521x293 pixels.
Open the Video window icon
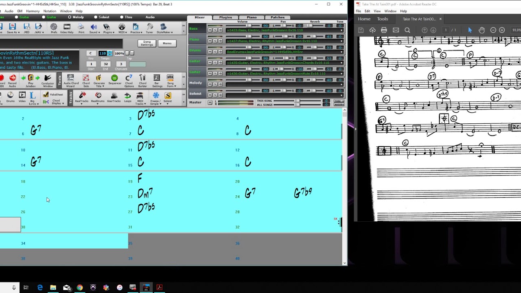[x=22, y=96]
